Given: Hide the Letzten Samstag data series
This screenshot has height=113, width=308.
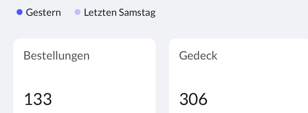Looking at the screenshot, I should [115, 12].
